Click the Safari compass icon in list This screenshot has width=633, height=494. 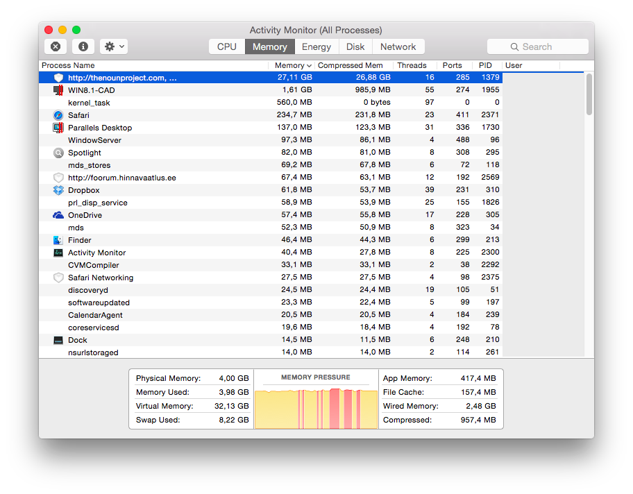pos(58,115)
